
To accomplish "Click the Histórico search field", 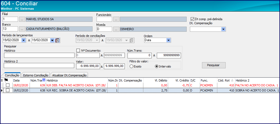I will (39, 55).
